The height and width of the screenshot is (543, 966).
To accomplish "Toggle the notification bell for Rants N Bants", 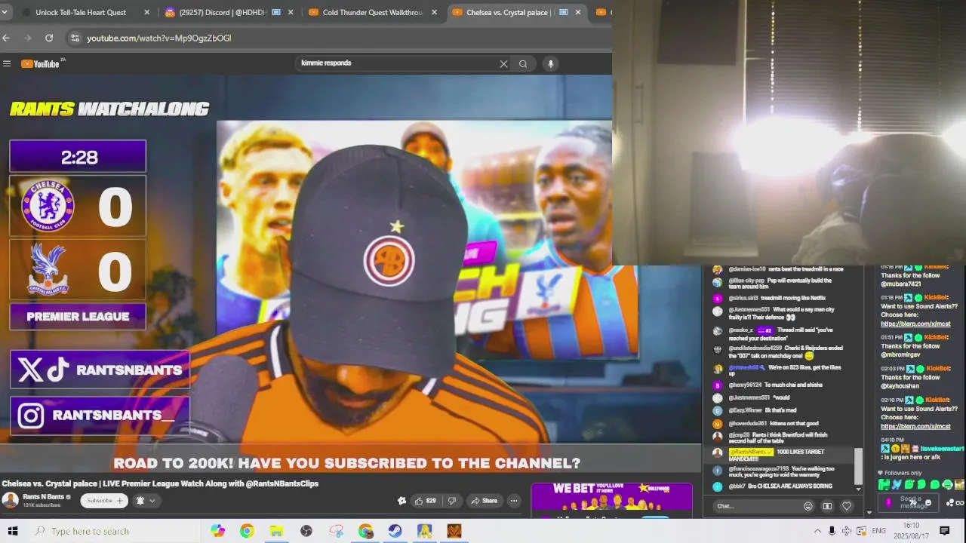I will point(140,501).
